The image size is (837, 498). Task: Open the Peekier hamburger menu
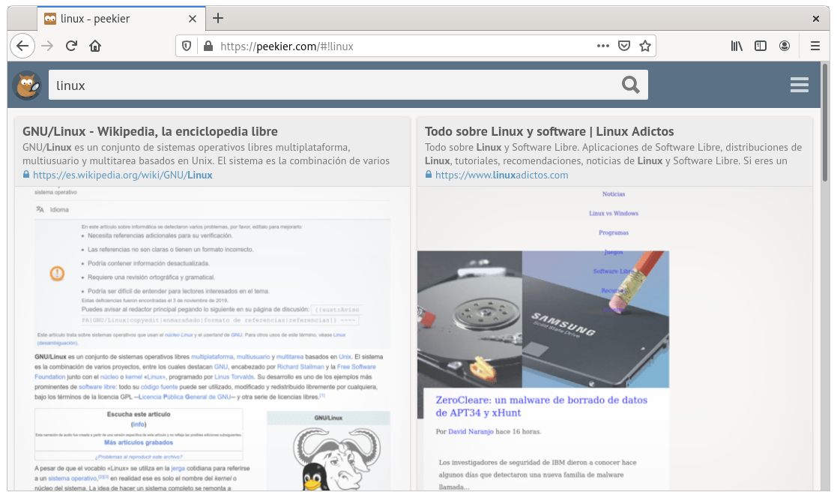point(799,85)
